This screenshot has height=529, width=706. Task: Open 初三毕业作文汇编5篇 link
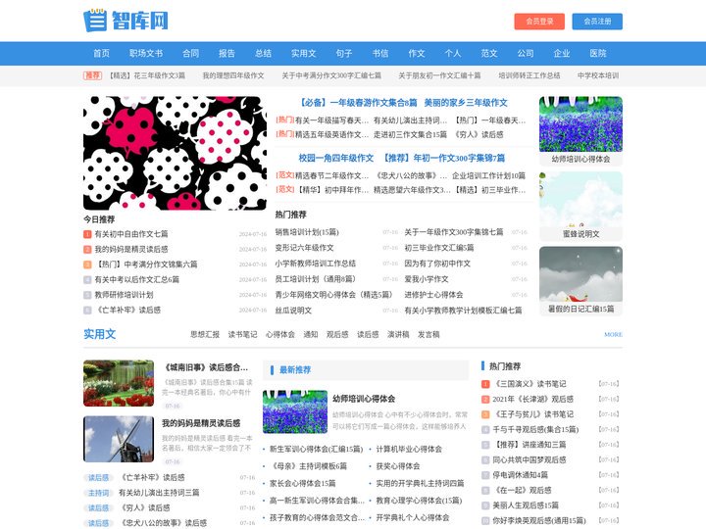(x=439, y=248)
